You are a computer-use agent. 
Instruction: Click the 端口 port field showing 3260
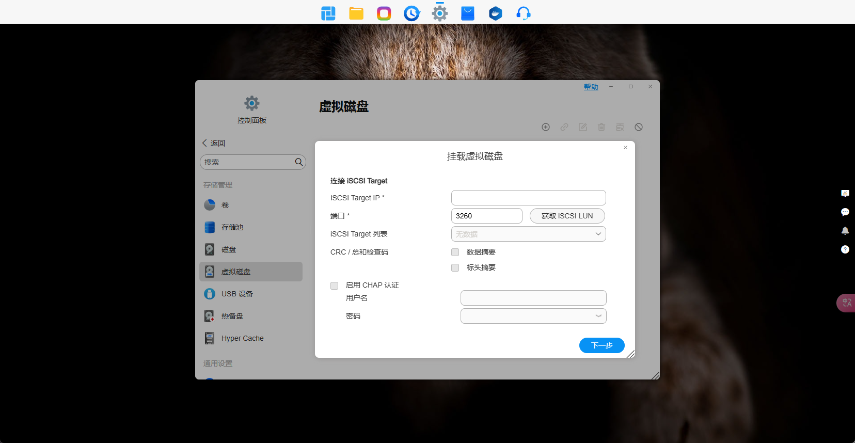(487, 216)
